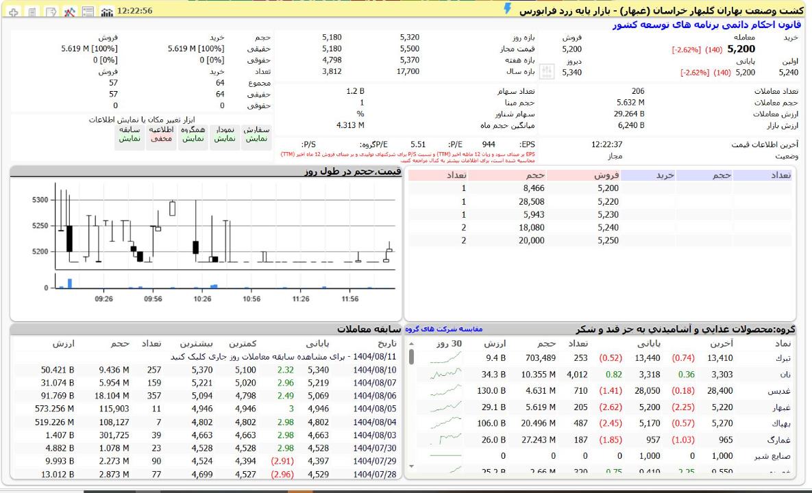Click the list view icon in toolbar
The width and height of the screenshot is (812, 493).
tap(88, 12)
